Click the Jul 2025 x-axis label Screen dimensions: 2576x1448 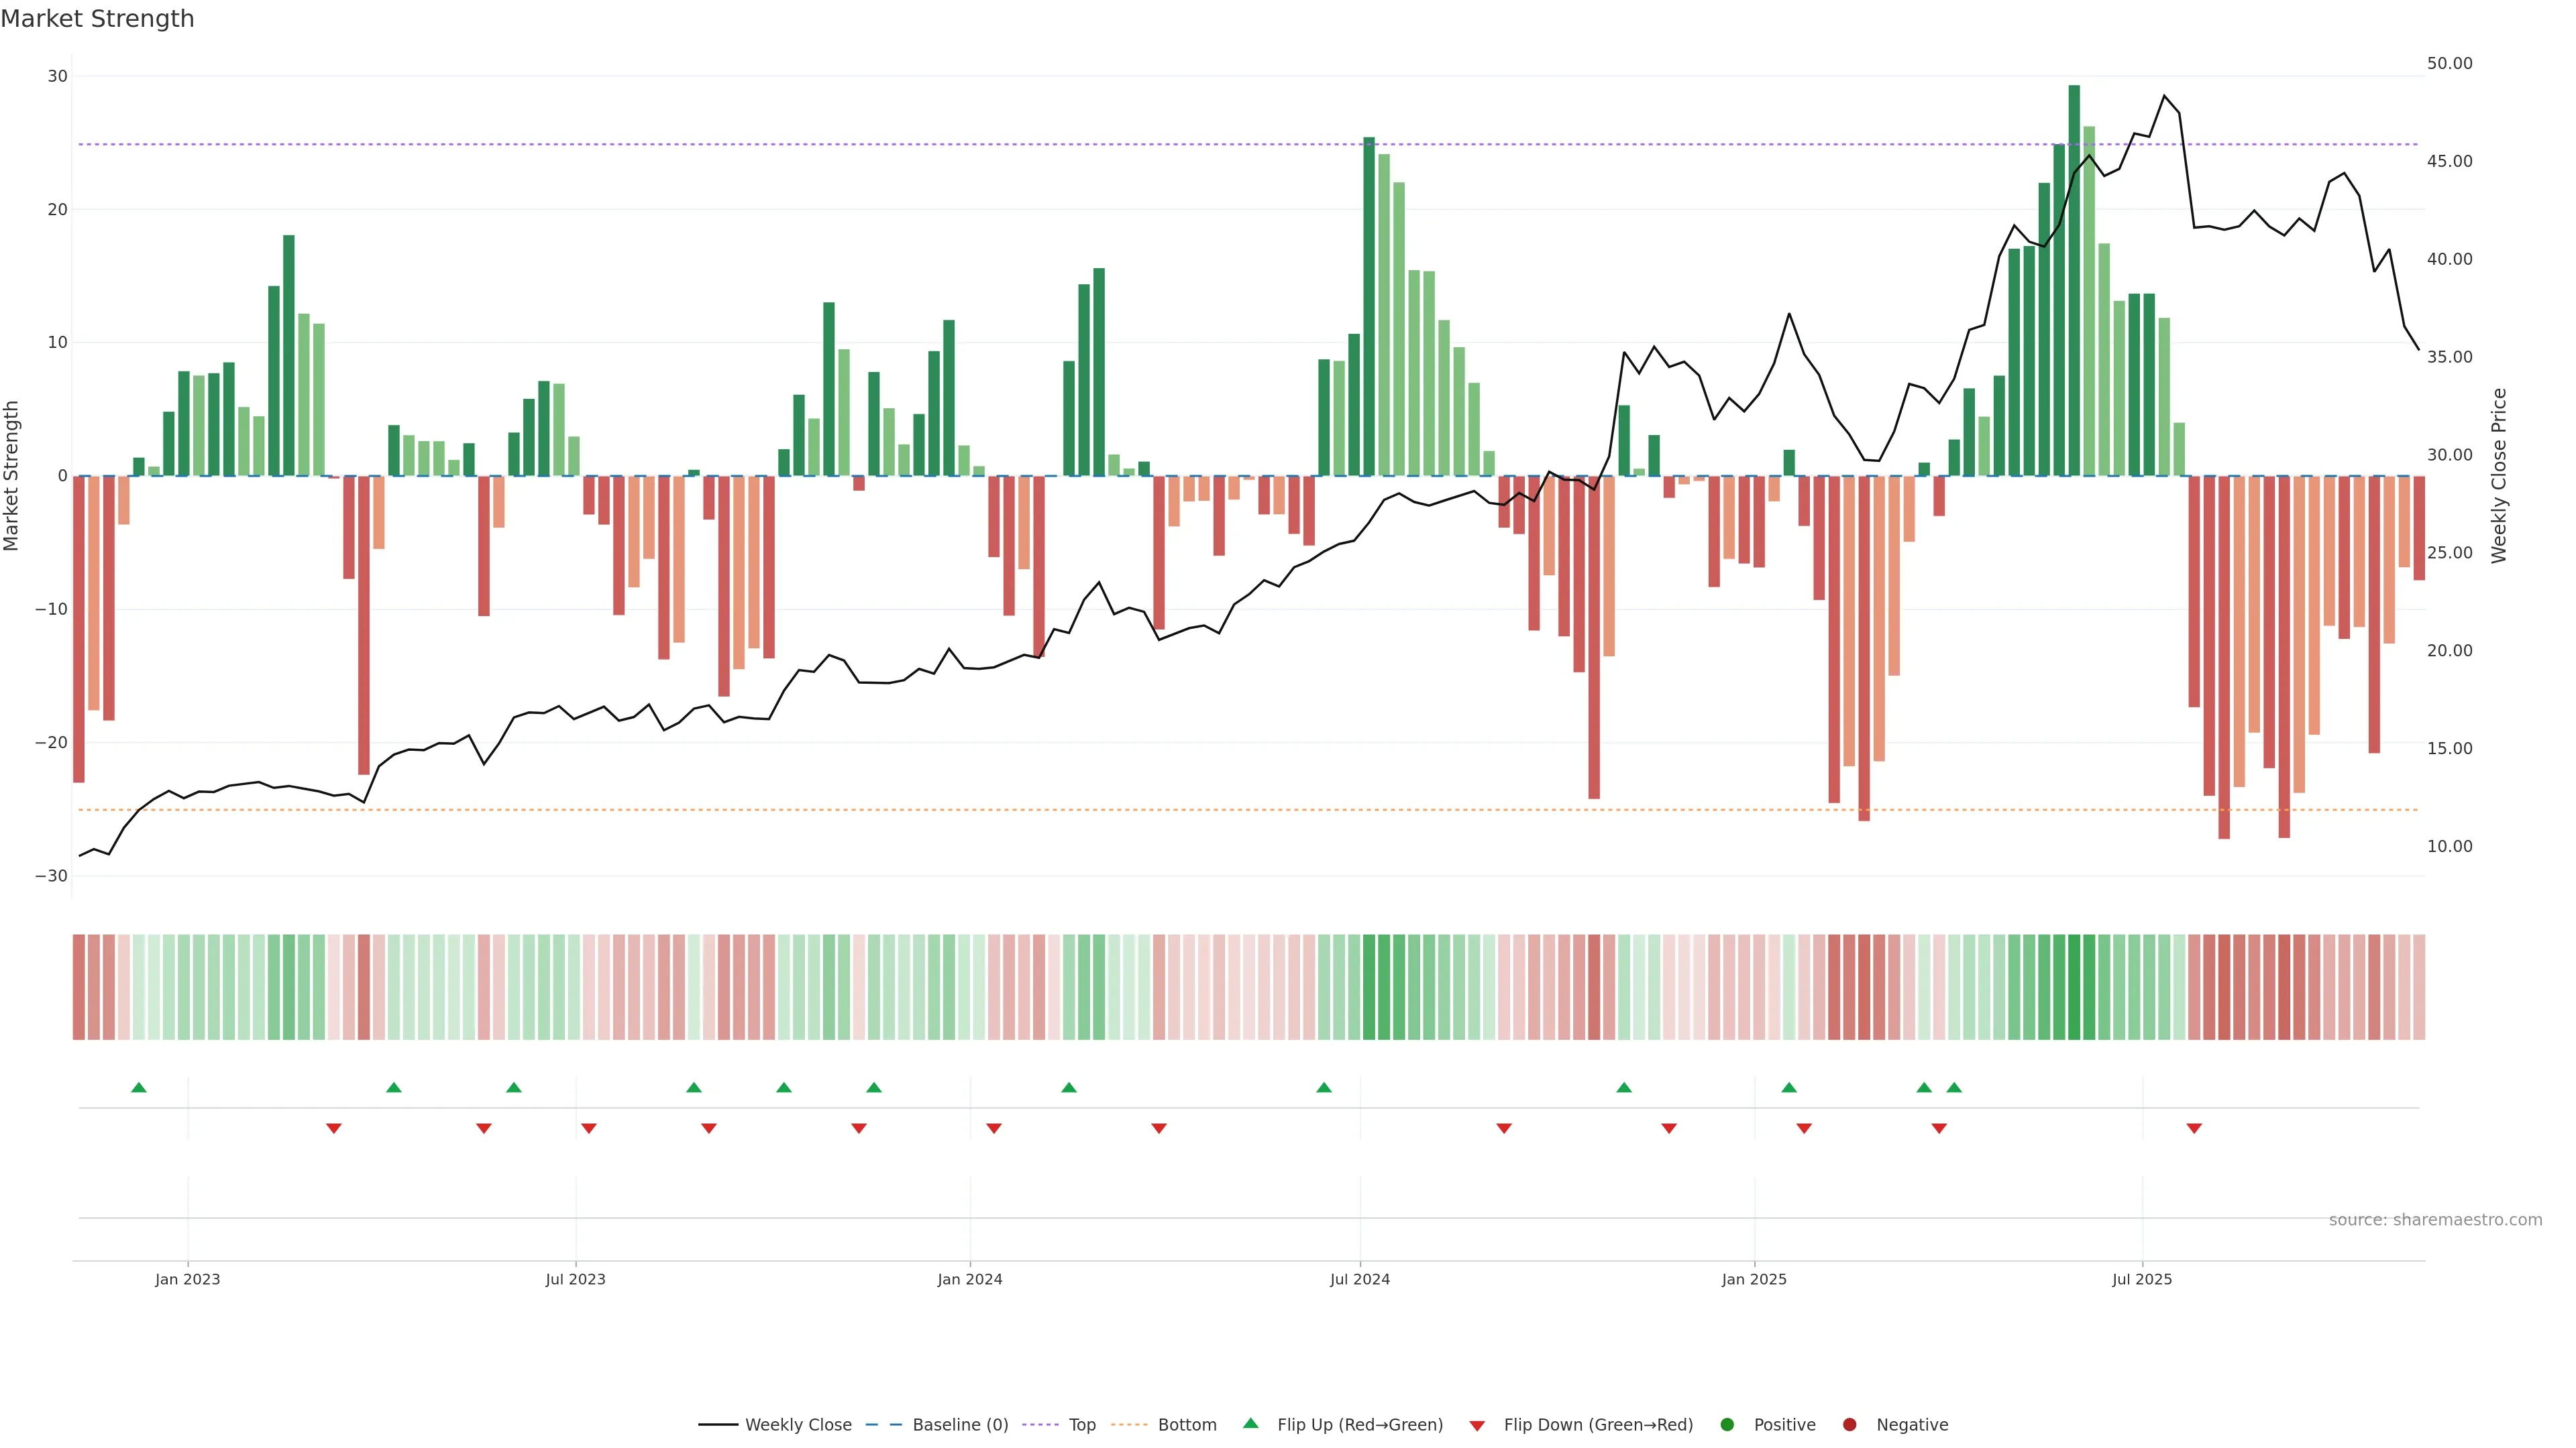2142,1279
